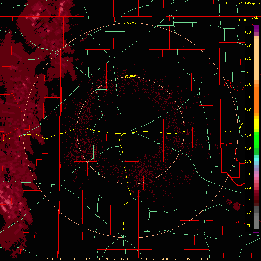
Task: Click the 0.2 value on color scale
Action: pyautogui.click(x=248, y=187)
